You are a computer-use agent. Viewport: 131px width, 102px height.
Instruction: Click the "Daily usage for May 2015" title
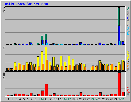[x=26, y=4]
